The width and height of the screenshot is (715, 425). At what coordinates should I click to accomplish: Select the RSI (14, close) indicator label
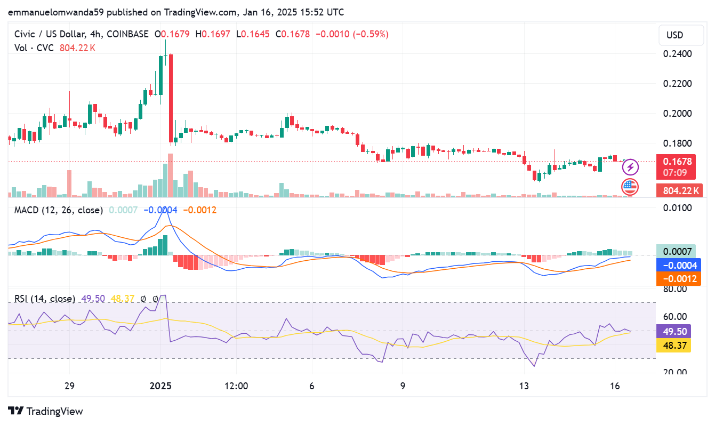(44, 299)
